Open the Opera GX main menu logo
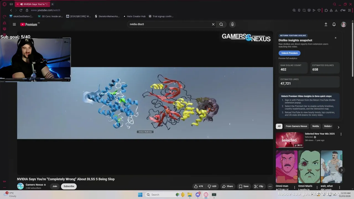354x199 pixels. (x=4, y=4)
